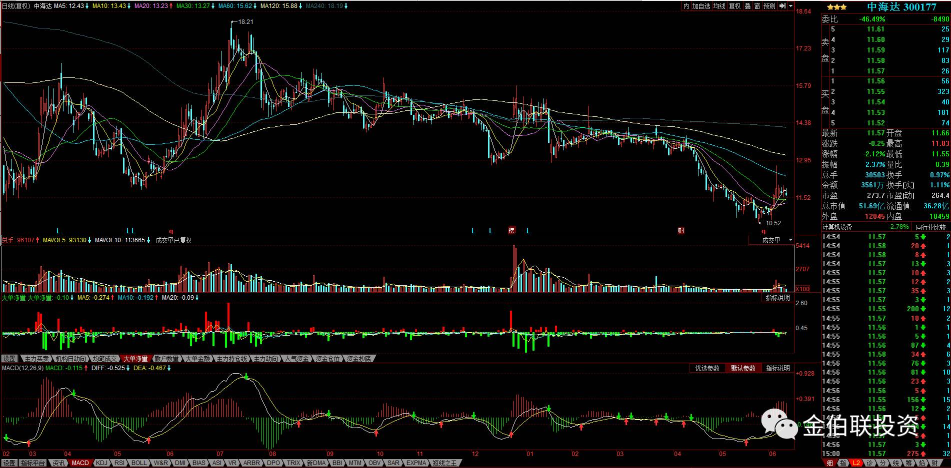Image resolution: width=951 pixels, height=468 pixels.
Task: Open 设置 for the fund-flow indicator row
Action: click(9, 359)
